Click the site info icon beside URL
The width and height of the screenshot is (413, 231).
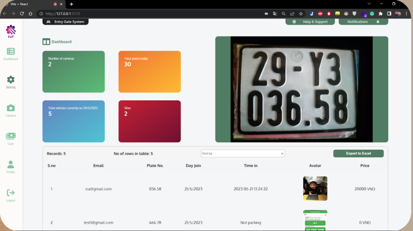(41, 13)
